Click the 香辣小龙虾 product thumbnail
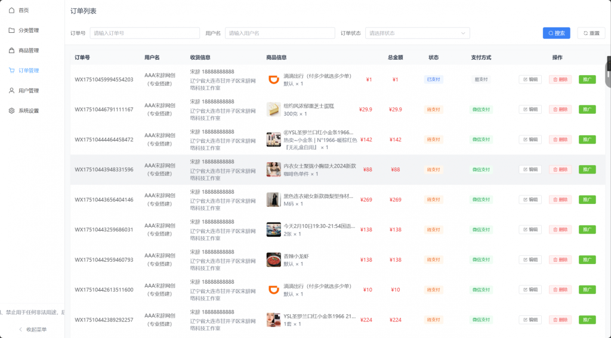Screen dimensions: 611x338 (x=273, y=260)
